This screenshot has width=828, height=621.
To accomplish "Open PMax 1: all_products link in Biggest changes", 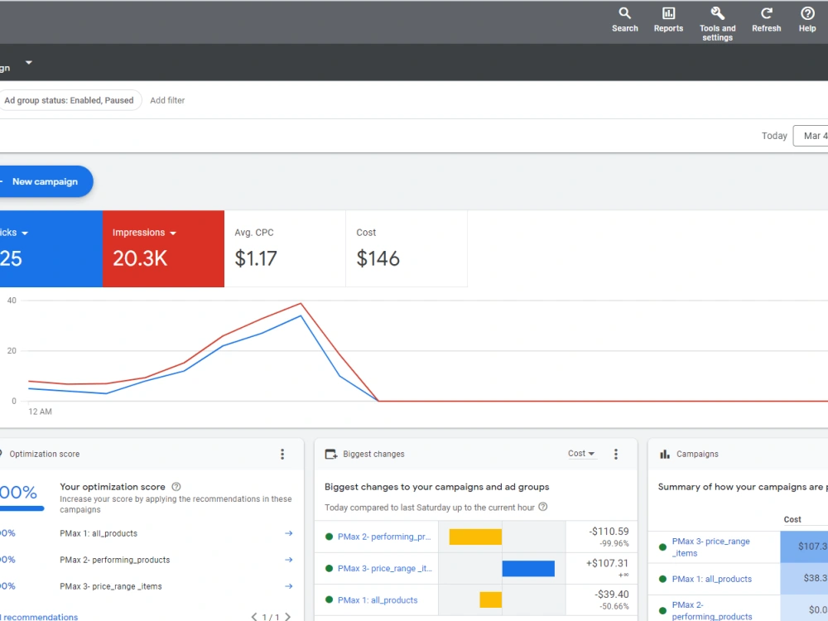I will (378, 599).
